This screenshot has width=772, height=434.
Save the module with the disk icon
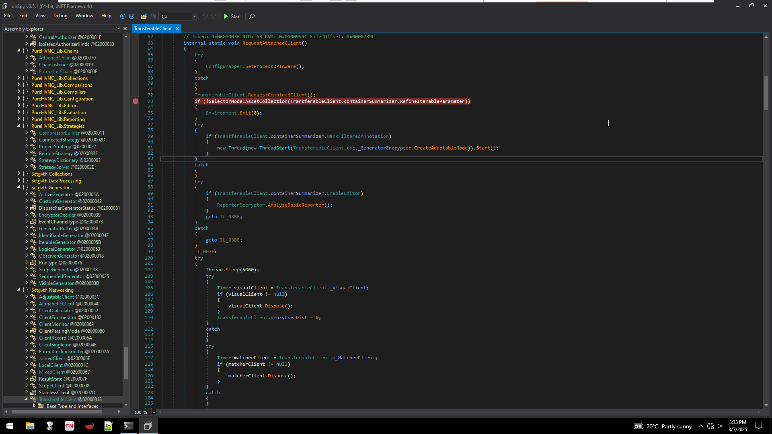(x=153, y=16)
